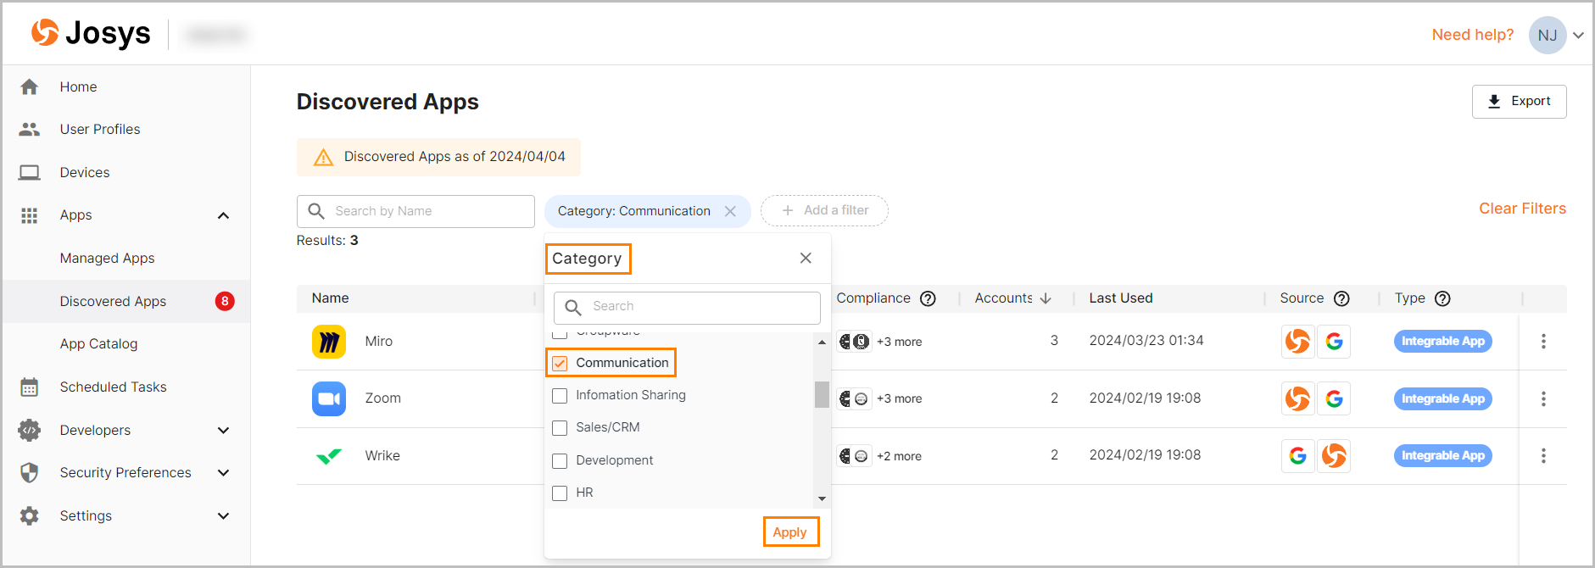Image resolution: width=1595 pixels, height=568 pixels.
Task: Expand the Security Preferences section
Action: pyautogui.click(x=224, y=472)
